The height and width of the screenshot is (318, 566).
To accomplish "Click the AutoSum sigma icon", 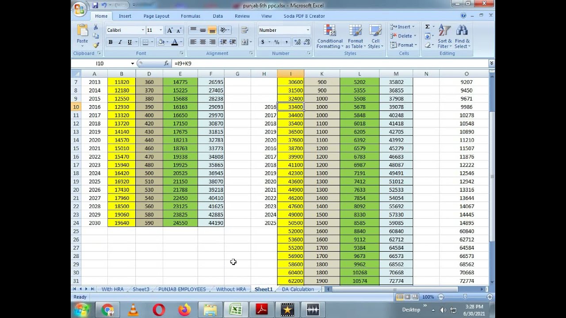I will [x=427, y=27].
